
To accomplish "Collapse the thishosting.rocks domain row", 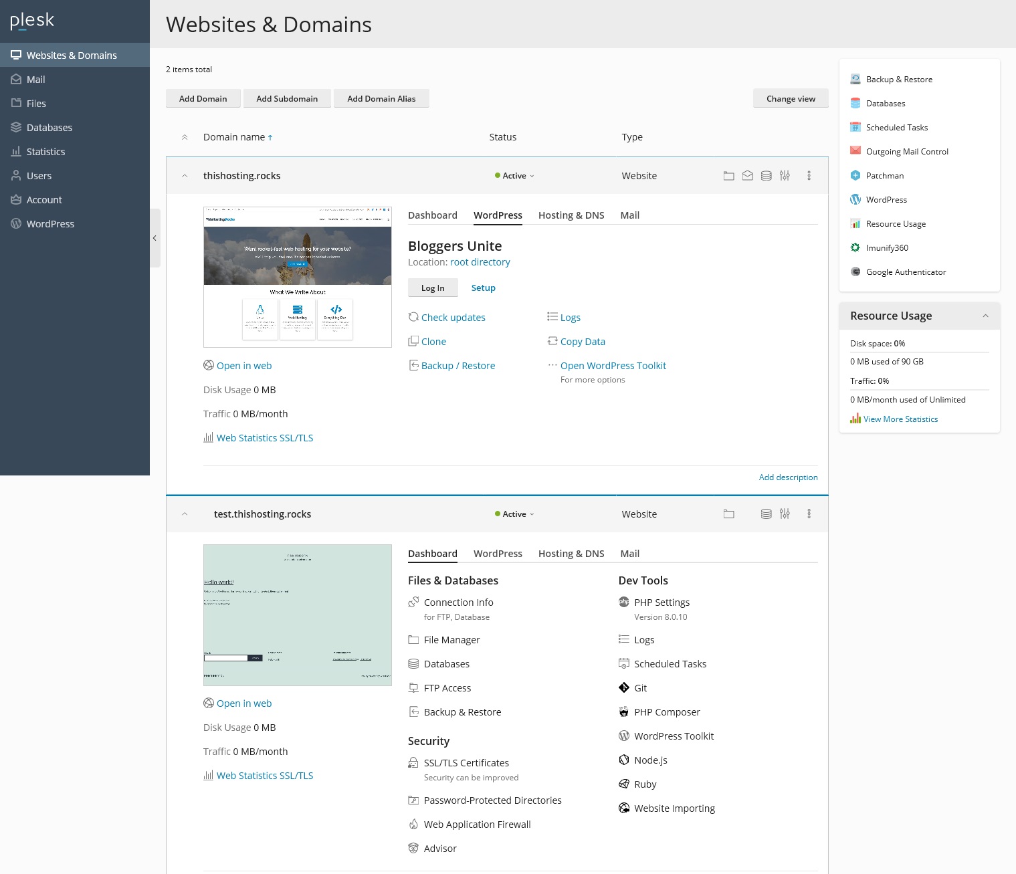I will tap(185, 176).
